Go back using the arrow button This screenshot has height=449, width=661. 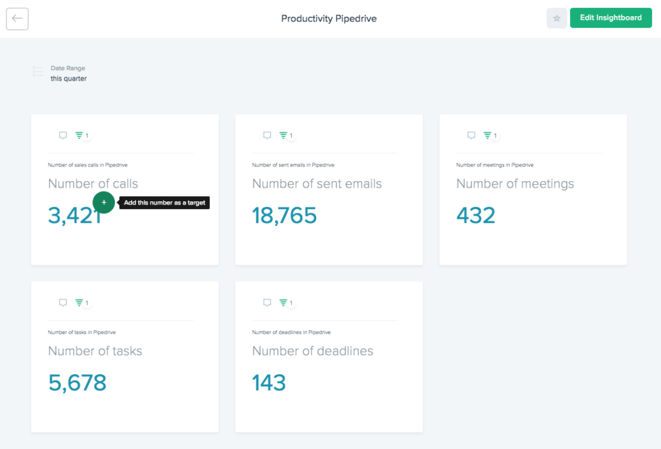point(17,19)
